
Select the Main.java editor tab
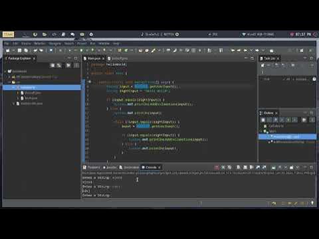pyautogui.click(x=94, y=58)
